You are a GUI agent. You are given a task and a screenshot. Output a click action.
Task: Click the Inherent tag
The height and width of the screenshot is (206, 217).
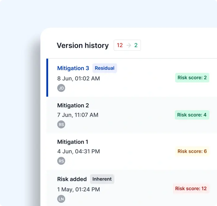(x=102, y=179)
